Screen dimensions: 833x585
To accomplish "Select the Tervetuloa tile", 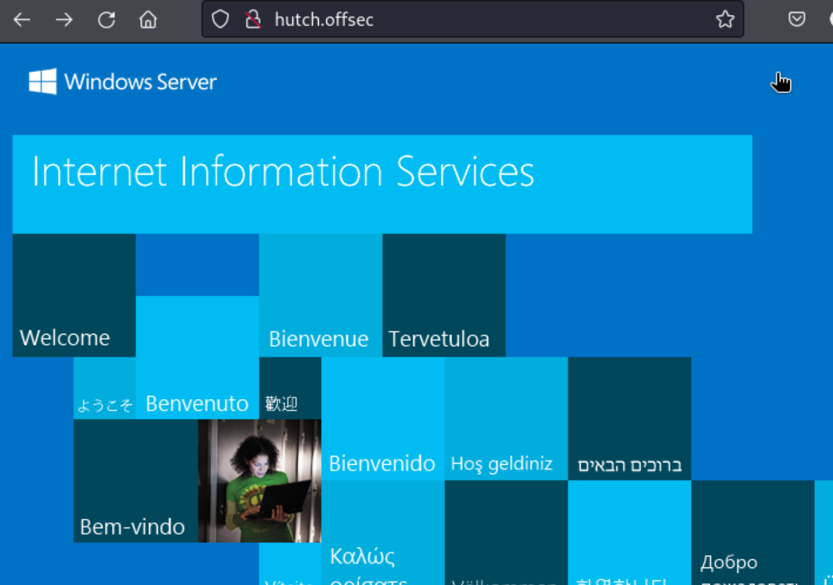I will 444,295.
